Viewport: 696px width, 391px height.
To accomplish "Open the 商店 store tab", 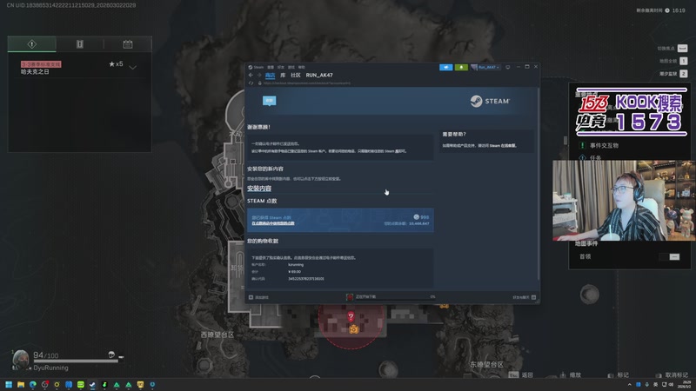I will tap(270, 76).
